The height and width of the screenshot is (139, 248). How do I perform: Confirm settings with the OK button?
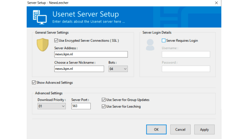tap(156, 129)
